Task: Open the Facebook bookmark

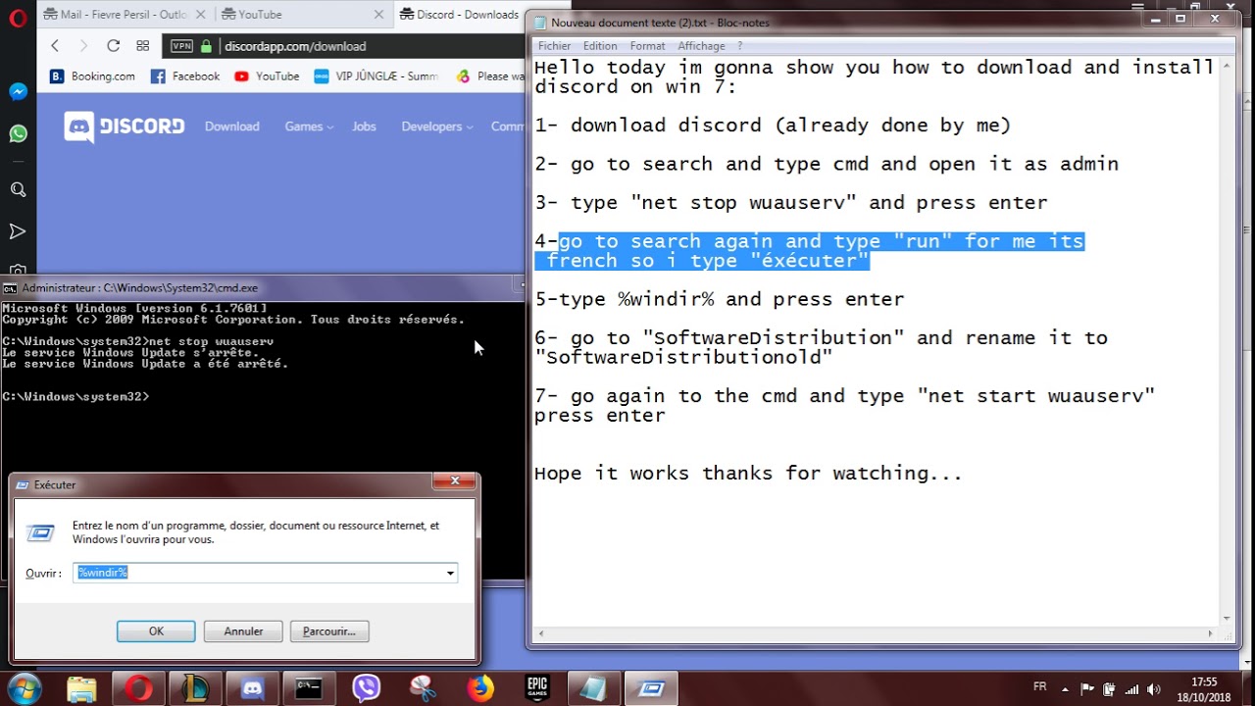Action: click(x=185, y=76)
